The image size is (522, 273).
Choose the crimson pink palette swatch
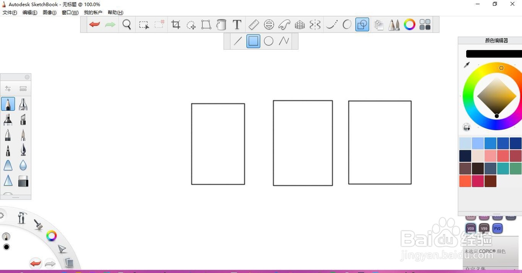point(478,181)
